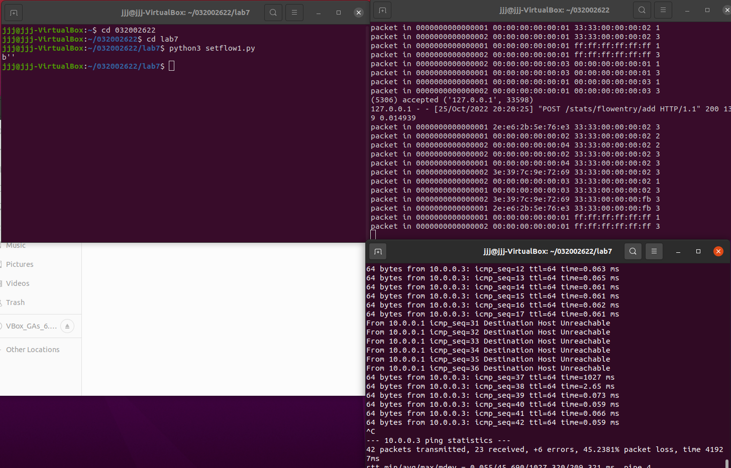
Task: Open a new tab in top-left lab7 terminal
Action: [x=14, y=13]
